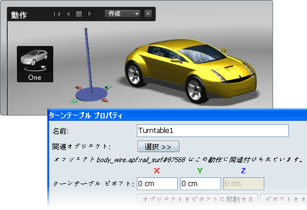Select the One turntable thumbnail
The width and height of the screenshot is (307, 210).
coord(35,64)
